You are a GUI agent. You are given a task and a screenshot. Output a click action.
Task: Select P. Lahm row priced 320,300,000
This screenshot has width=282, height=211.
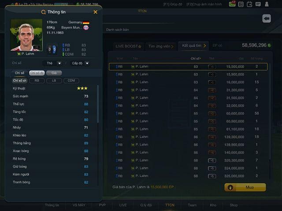coord(188,160)
